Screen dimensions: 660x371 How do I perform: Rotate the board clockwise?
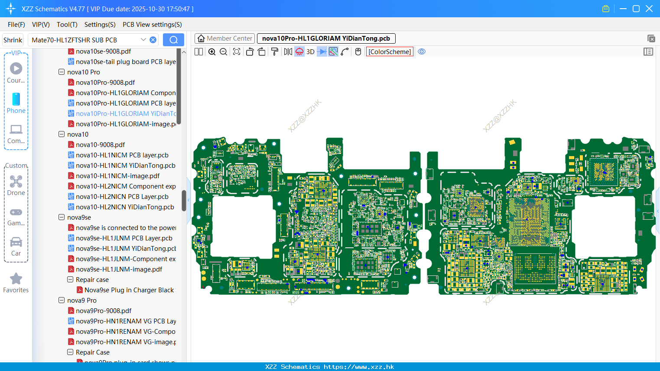[261, 52]
